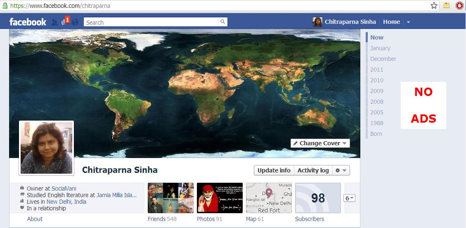Jump to 2009 on timeline
Viewport: 466px width, 228px height.
pos(376,91)
